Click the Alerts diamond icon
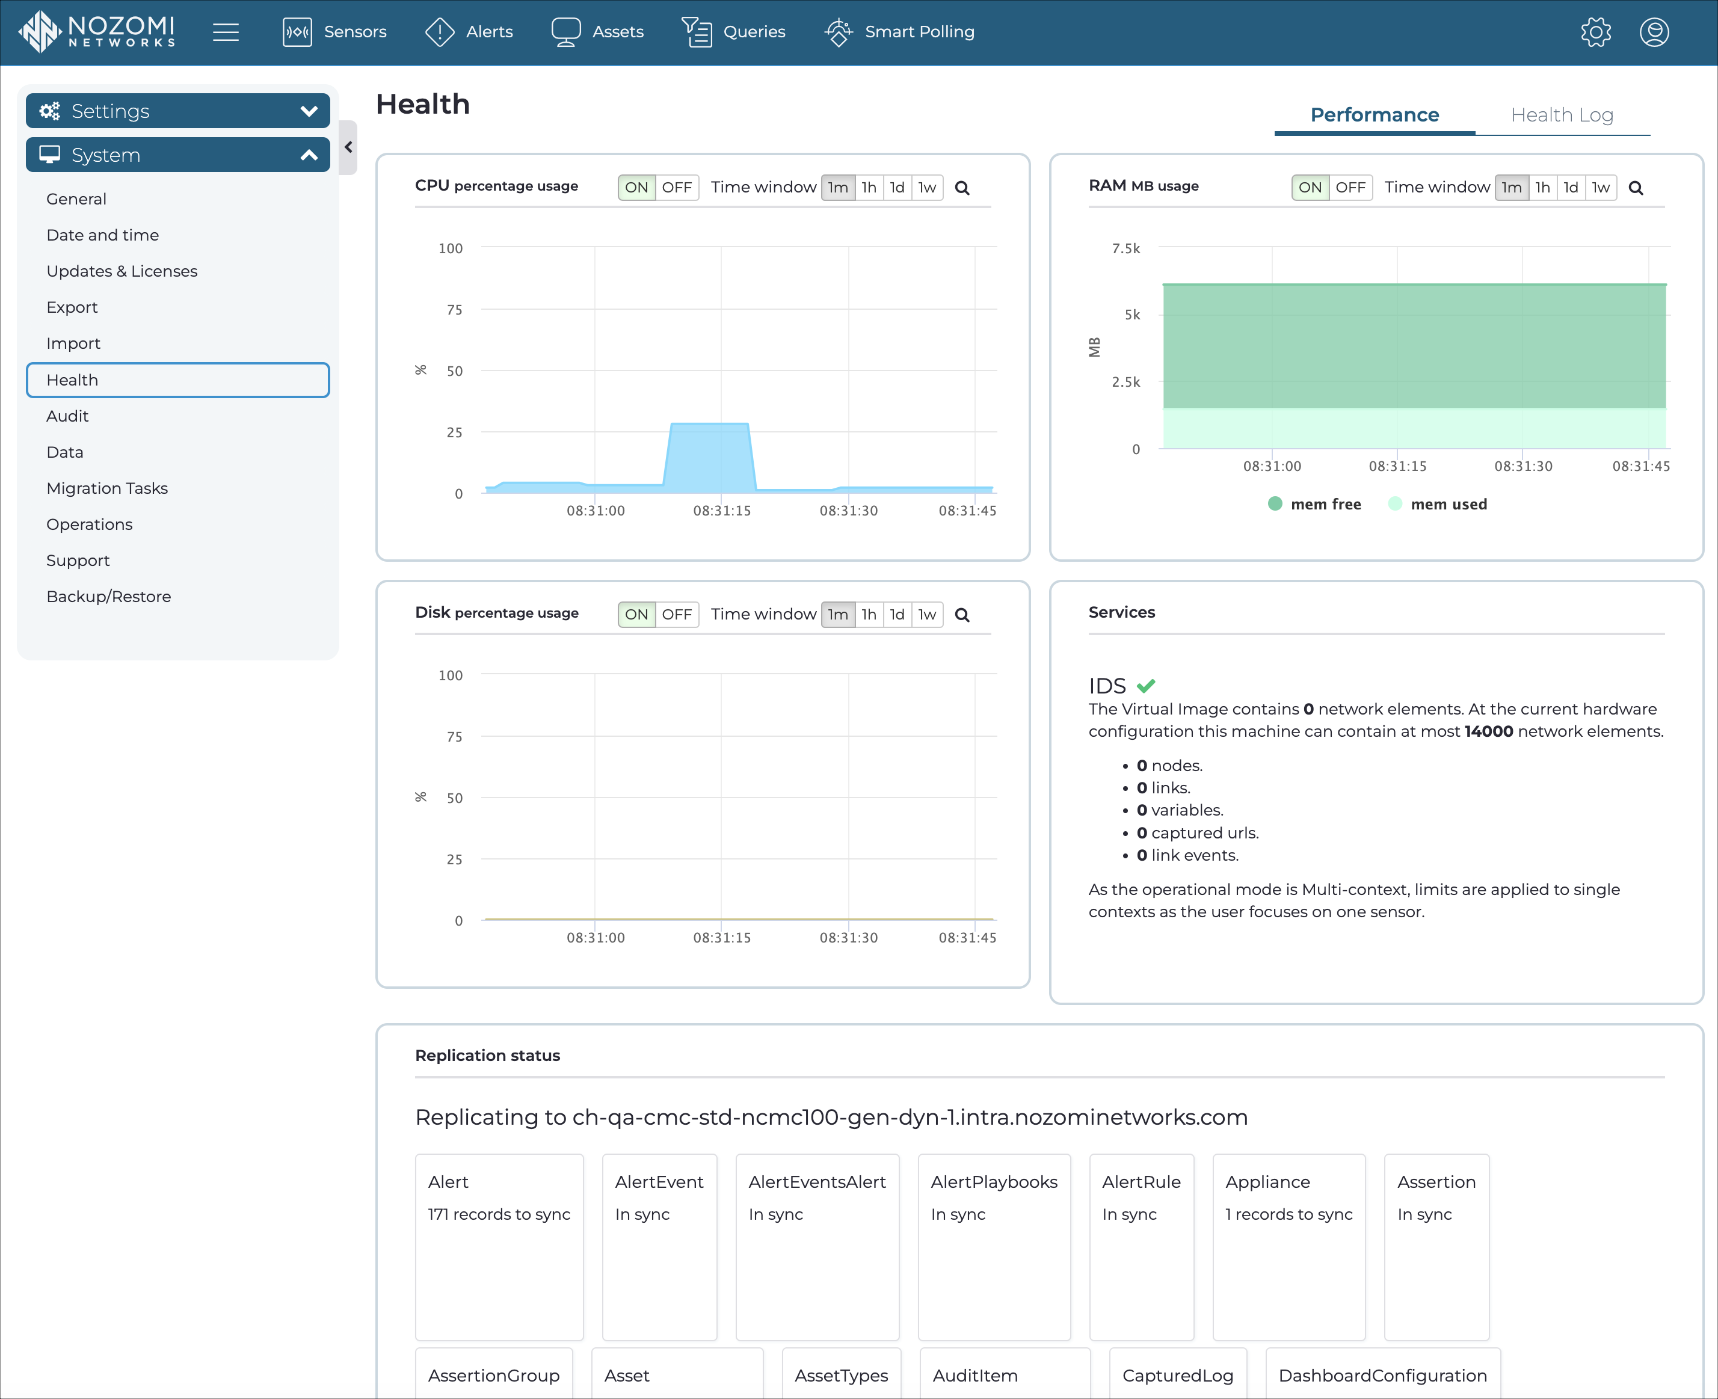The height and width of the screenshot is (1399, 1718). click(440, 32)
